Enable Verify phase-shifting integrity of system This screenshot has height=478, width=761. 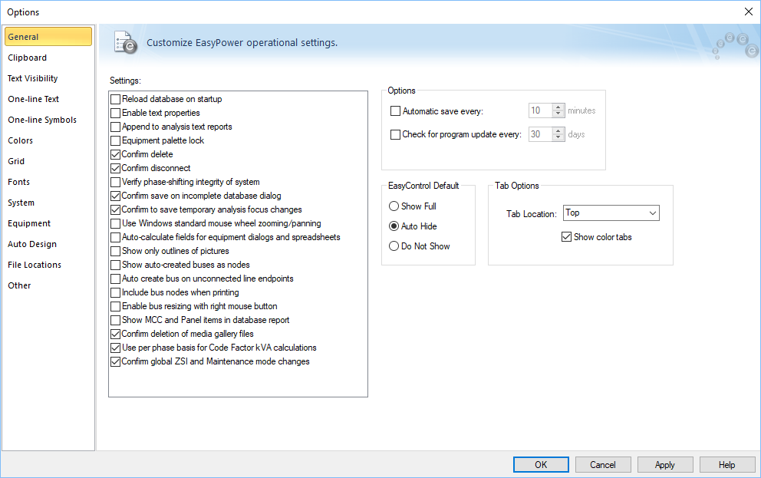pyautogui.click(x=116, y=183)
